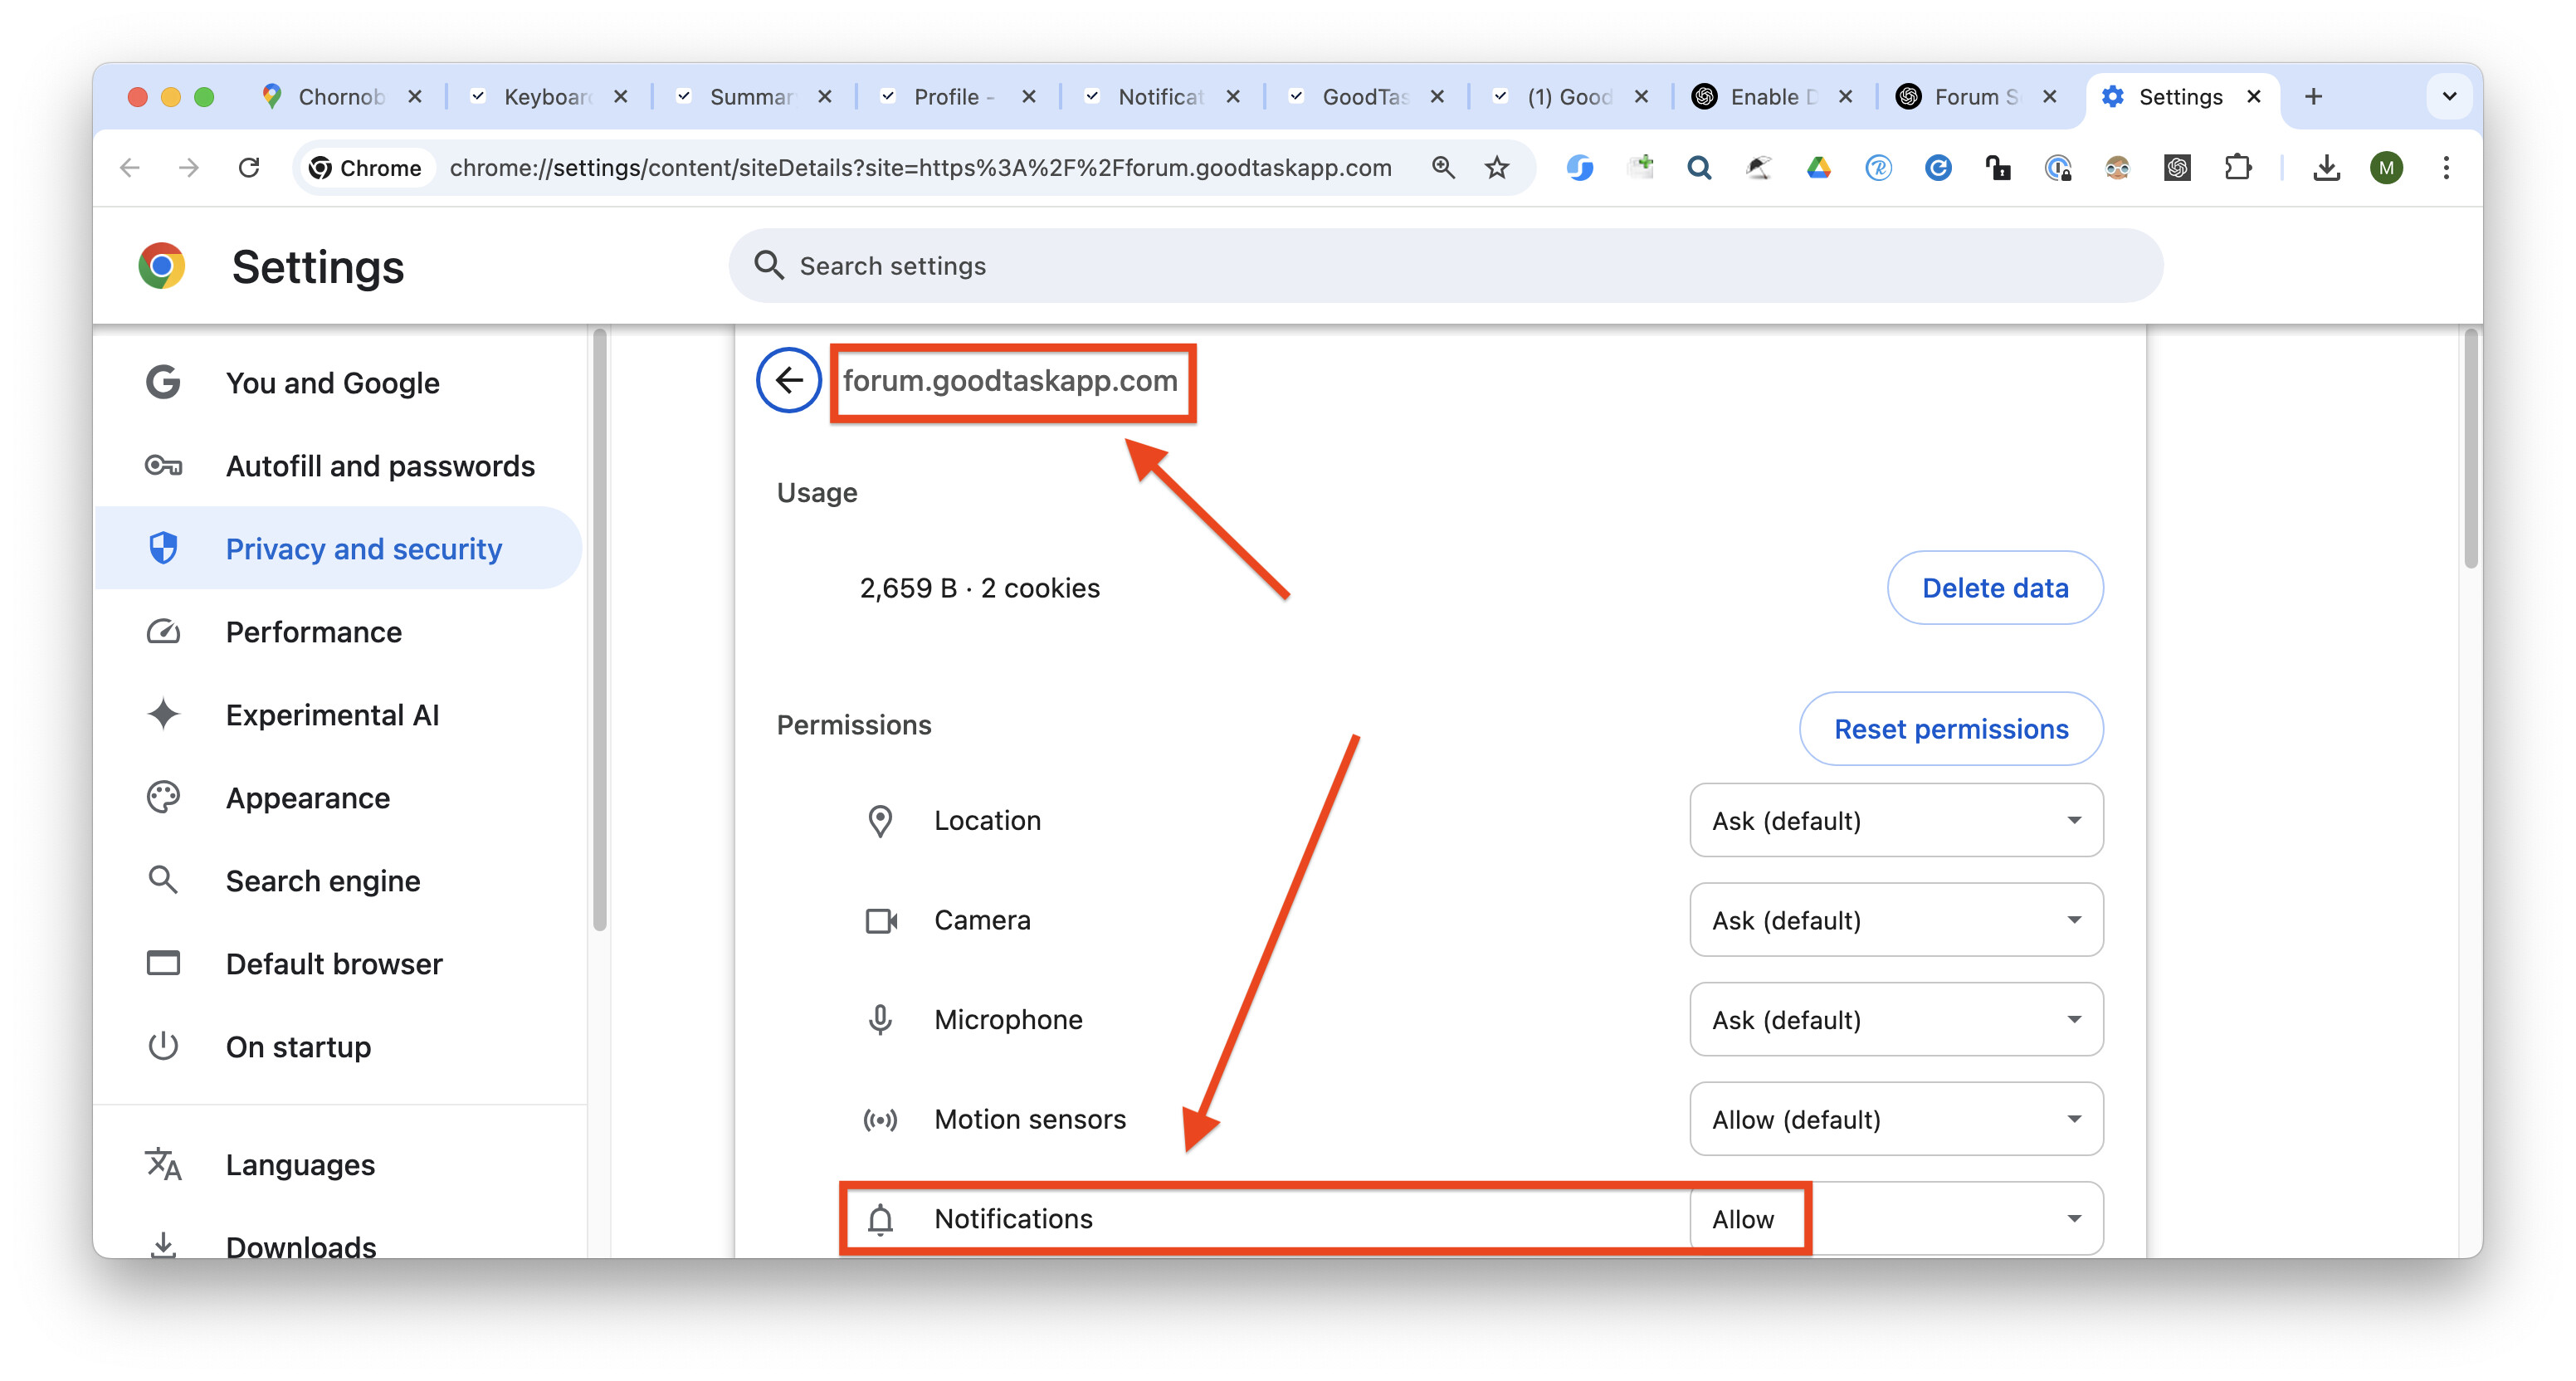The height and width of the screenshot is (1381, 2576).
Task: Click the Location pin icon
Action: coord(880,821)
